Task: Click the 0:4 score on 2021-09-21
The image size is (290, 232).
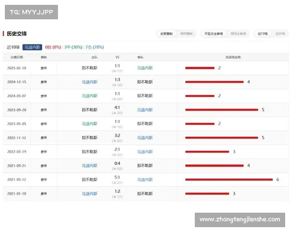Action: (117, 163)
